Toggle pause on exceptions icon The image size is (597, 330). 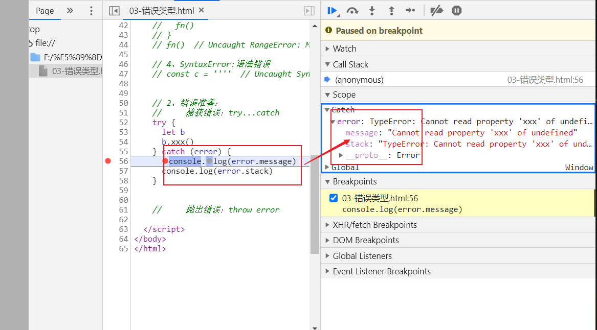click(x=456, y=11)
